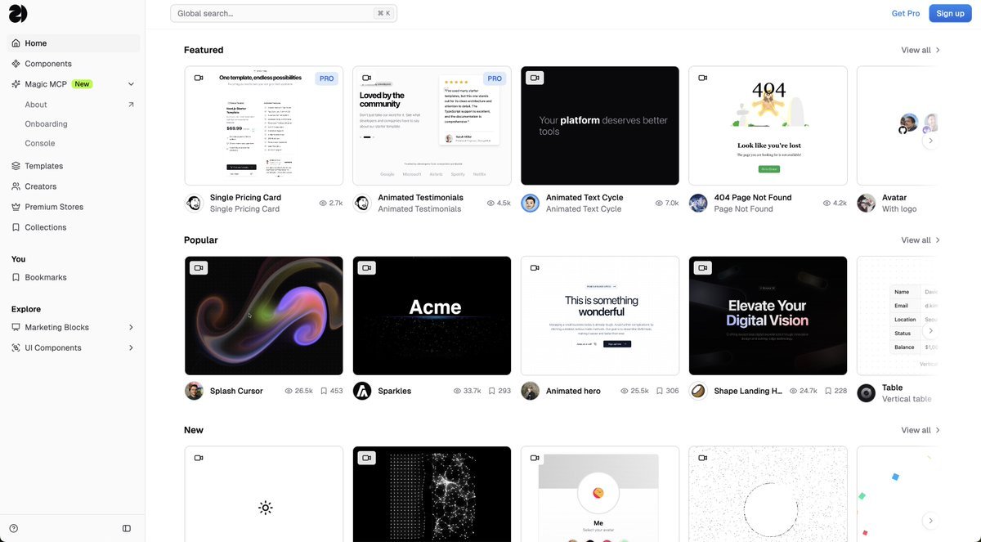Go to Premium Stores page
Screen dimensions: 981x542
pyautogui.click(x=54, y=207)
